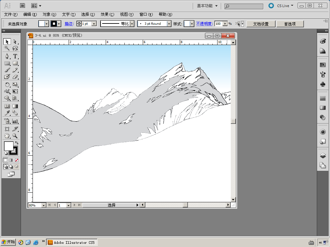The image size is (330, 247).
Task: Select the Eyedropper tool
Action: click(7, 113)
